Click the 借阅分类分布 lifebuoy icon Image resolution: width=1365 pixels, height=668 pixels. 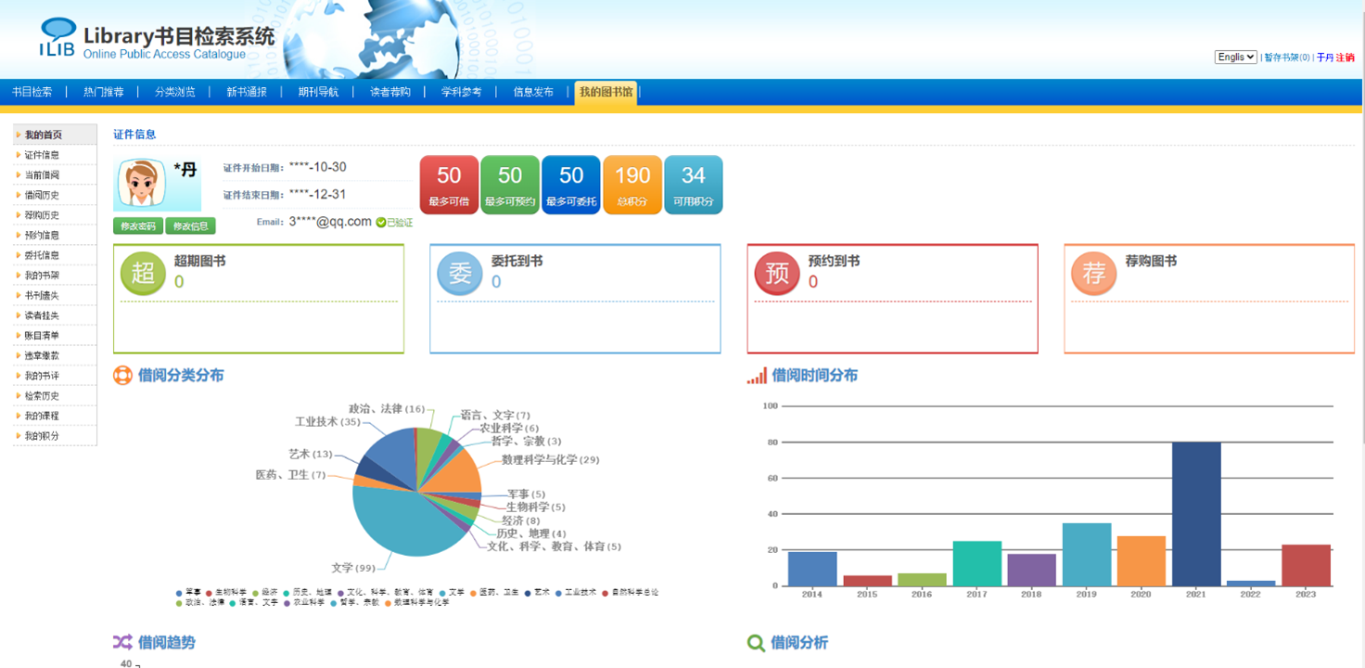tap(122, 376)
